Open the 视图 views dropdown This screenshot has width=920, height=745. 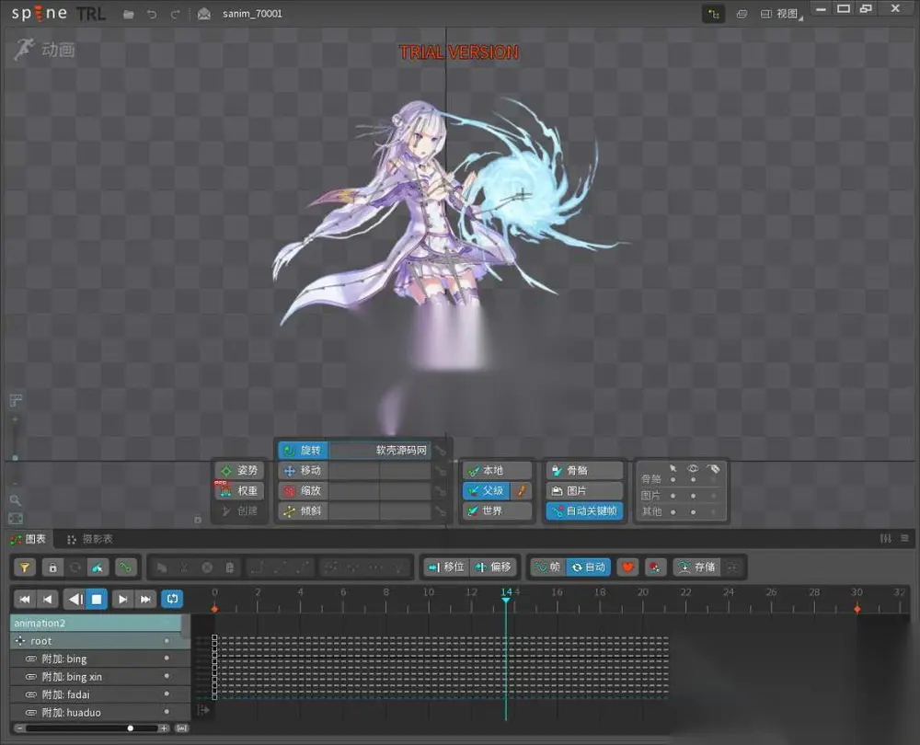click(783, 14)
